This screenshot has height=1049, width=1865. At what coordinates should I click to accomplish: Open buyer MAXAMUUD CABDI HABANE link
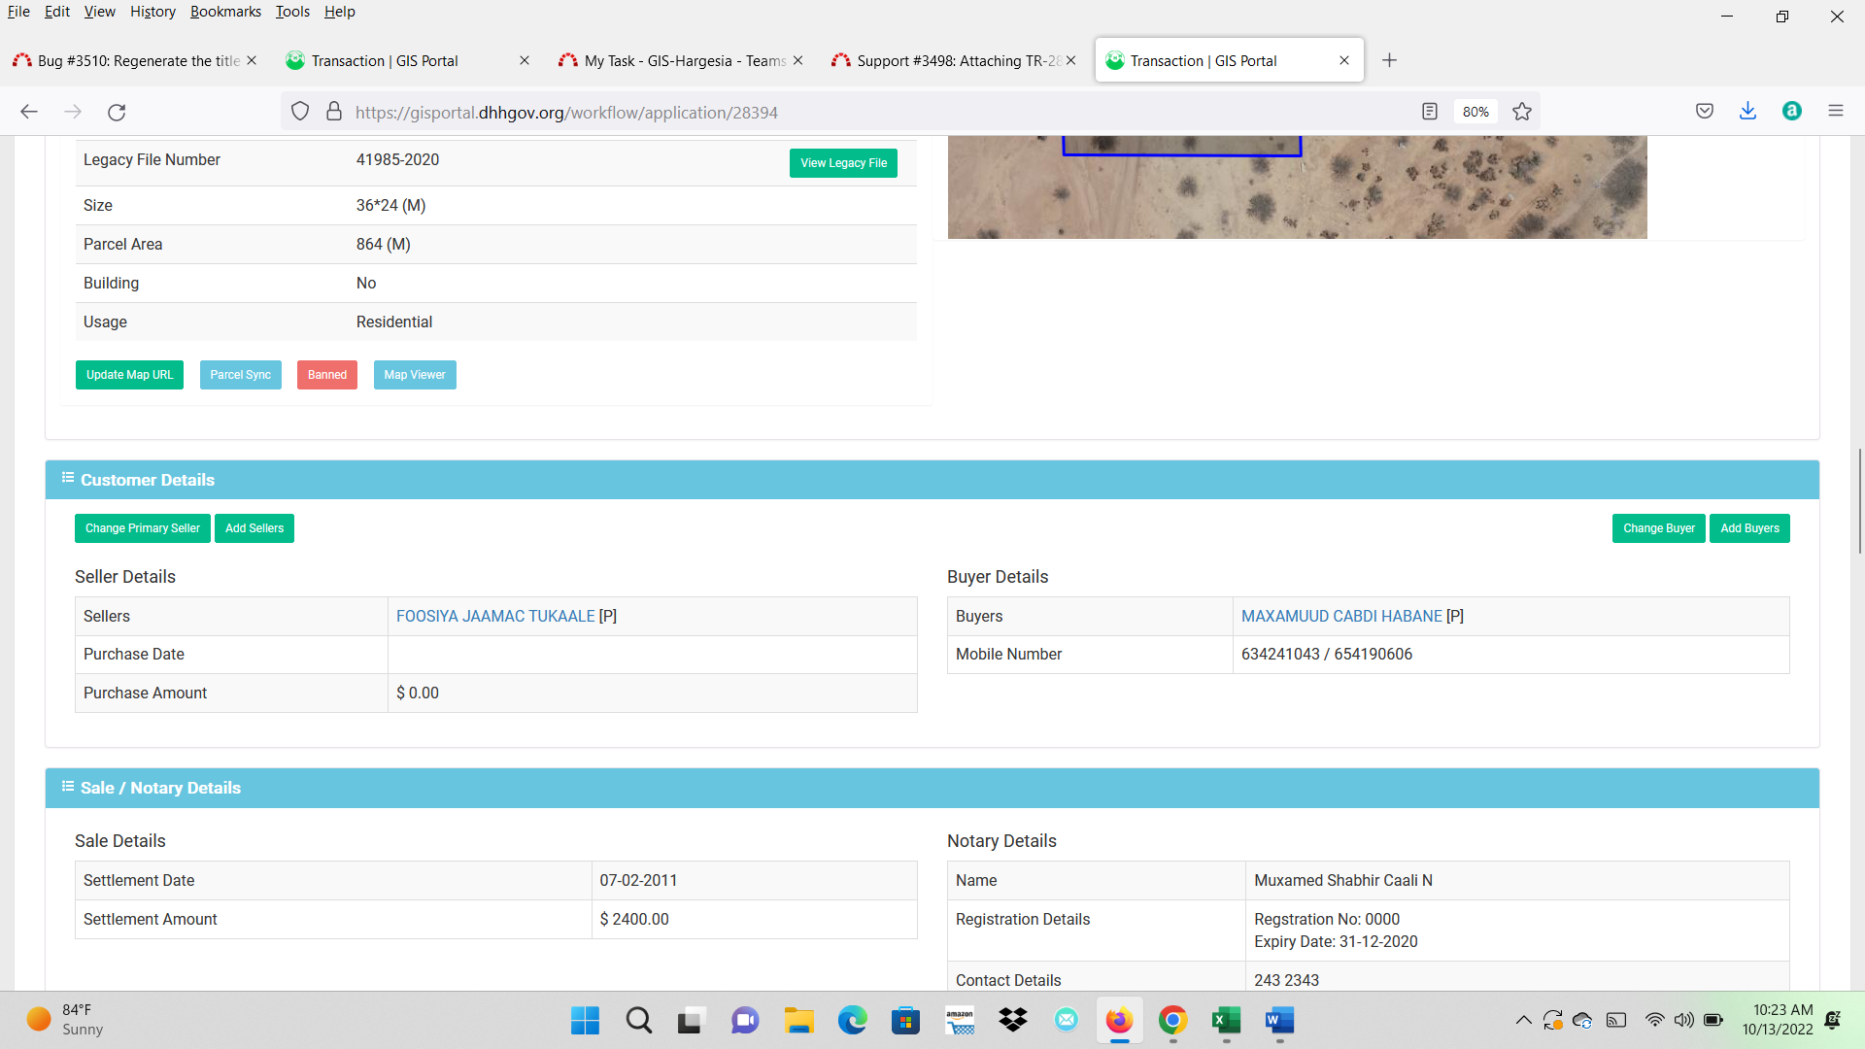1341,616
